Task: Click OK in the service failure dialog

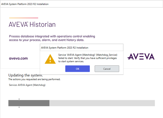Action: tap(77, 69)
